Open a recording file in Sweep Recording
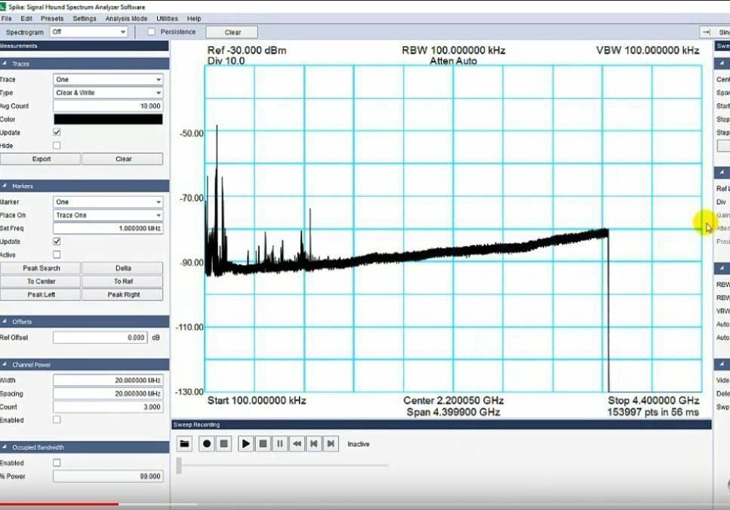The width and height of the screenshot is (730, 510). coord(184,444)
